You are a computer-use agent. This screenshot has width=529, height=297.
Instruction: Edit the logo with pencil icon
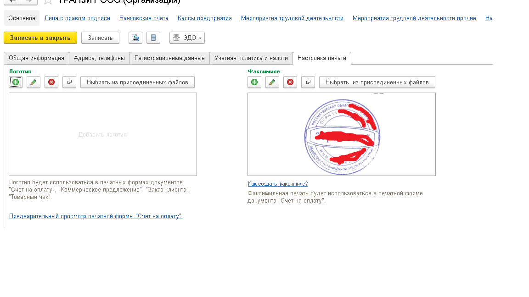tap(34, 82)
